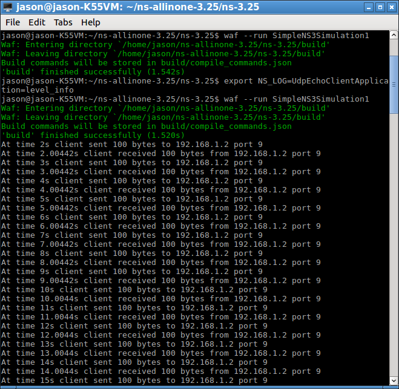Click 'At time 14s client sent' line
The width and height of the screenshot is (399, 389).
[x=134, y=362]
